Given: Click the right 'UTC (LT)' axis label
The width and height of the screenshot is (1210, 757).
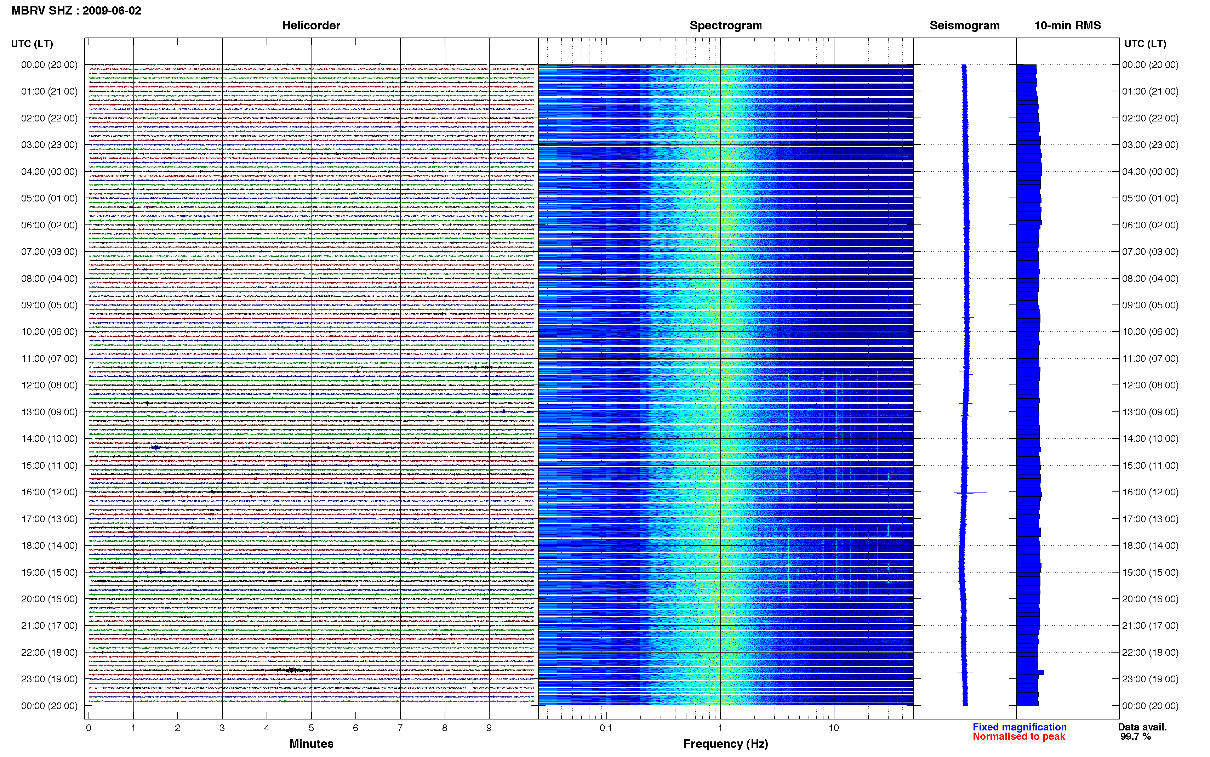Looking at the screenshot, I should click(x=1145, y=44).
